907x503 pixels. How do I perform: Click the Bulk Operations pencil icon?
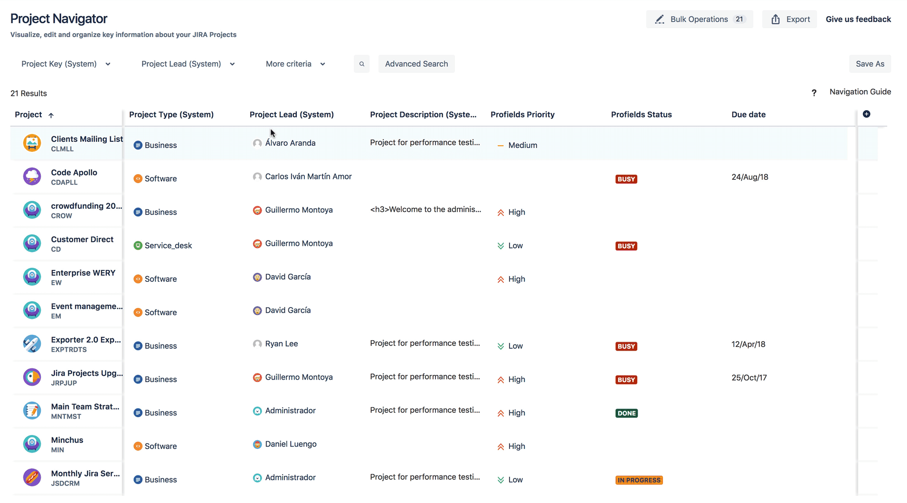point(660,19)
